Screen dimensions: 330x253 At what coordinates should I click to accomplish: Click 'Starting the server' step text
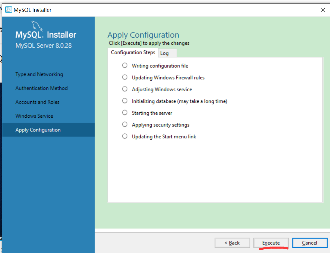[152, 113]
